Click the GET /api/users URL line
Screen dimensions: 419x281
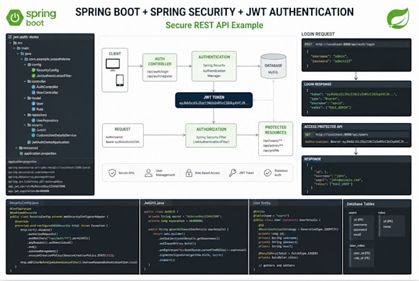click(357, 134)
